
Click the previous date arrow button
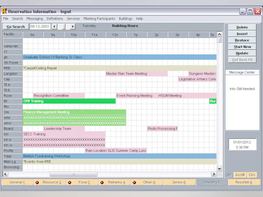pos(54,26)
